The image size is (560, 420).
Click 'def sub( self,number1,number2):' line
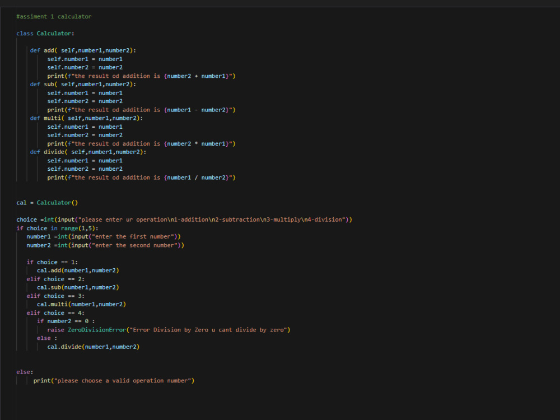pyautogui.click(x=83, y=85)
